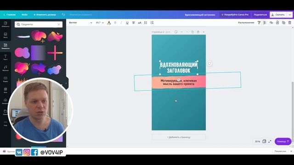Go back to Главная home
This screenshot has height=165, width=294.
coord(10,15)
